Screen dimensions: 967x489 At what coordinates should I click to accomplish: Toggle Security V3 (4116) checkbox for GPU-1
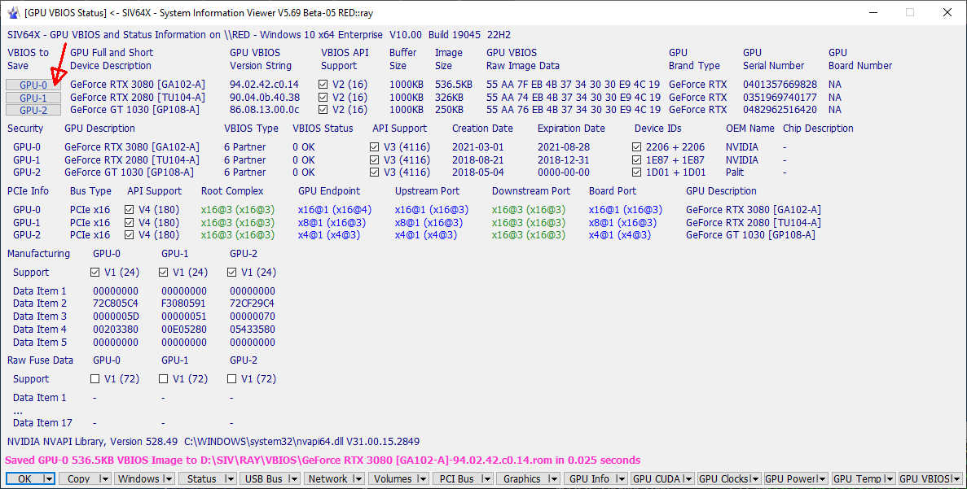[x=375, y=160]
